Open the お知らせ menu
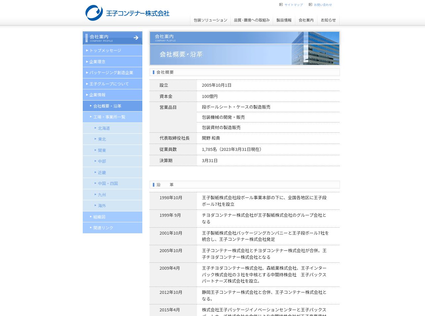Viewport: 425px width, 316px height. tap(328, 20)
